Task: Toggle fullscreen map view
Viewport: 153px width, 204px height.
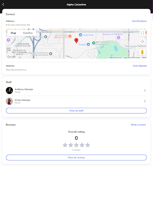Action: (x=142, y=33)
